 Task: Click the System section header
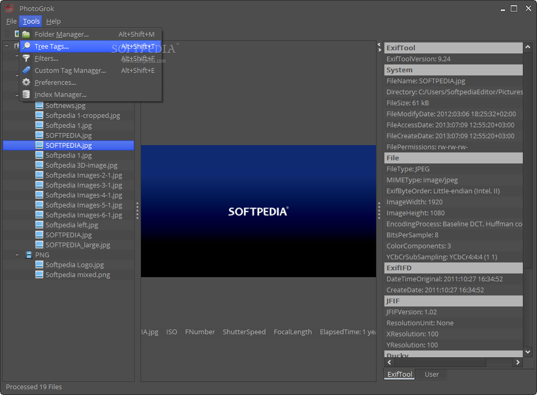(x=454, y=70)
